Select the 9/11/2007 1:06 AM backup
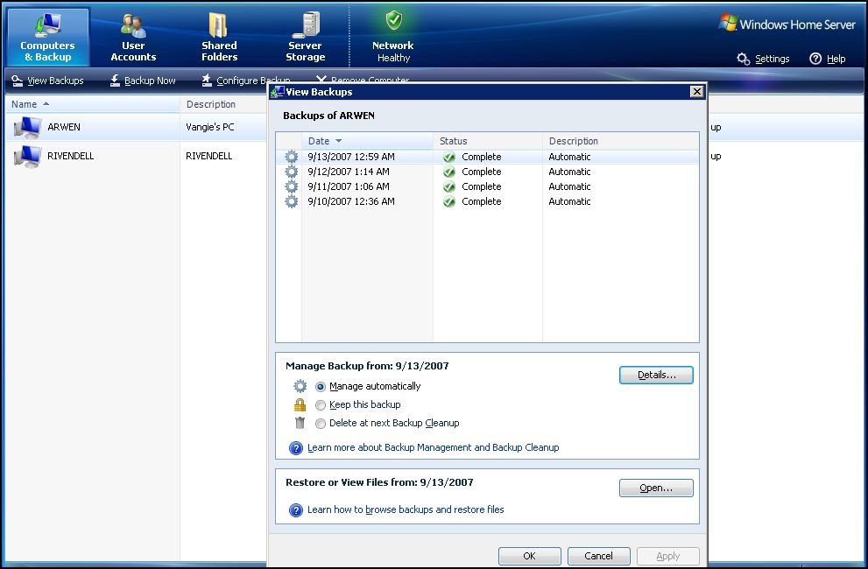 point(350,186)
